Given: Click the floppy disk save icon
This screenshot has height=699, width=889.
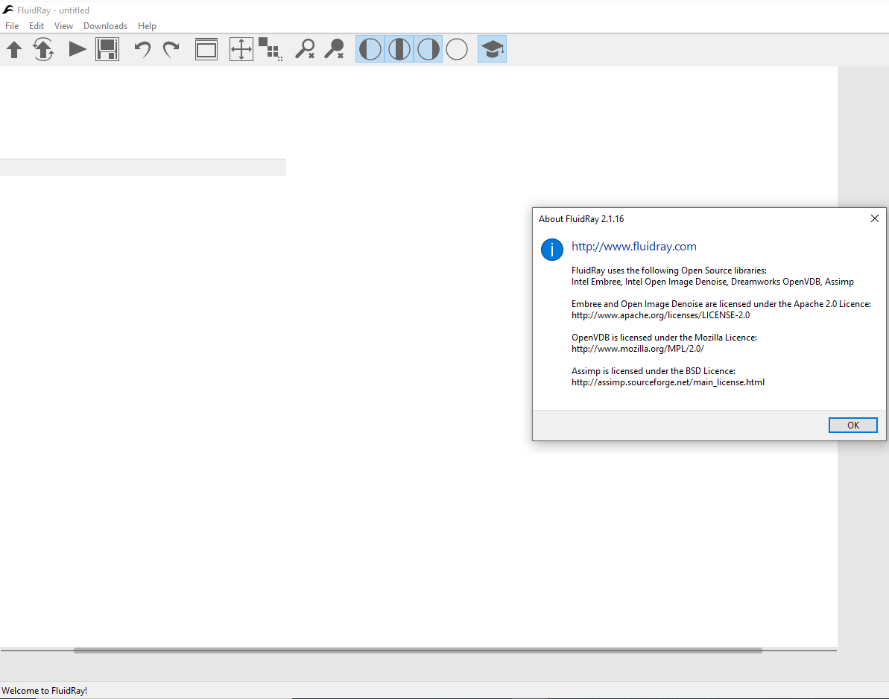Looking at the screenshot, I should click(107, 50).
